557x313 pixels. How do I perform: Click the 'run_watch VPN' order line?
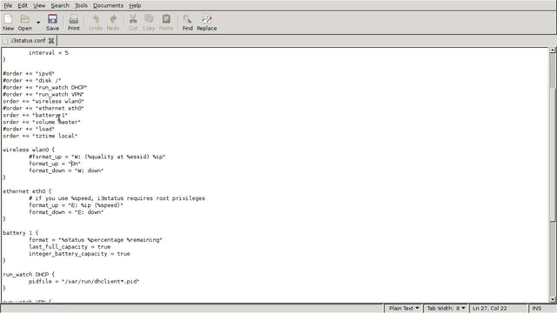click(44, 95)
